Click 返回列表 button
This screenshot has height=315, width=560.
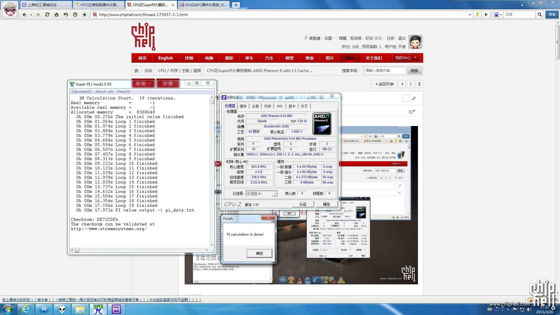pyautogui.click(x=384, y=84)
